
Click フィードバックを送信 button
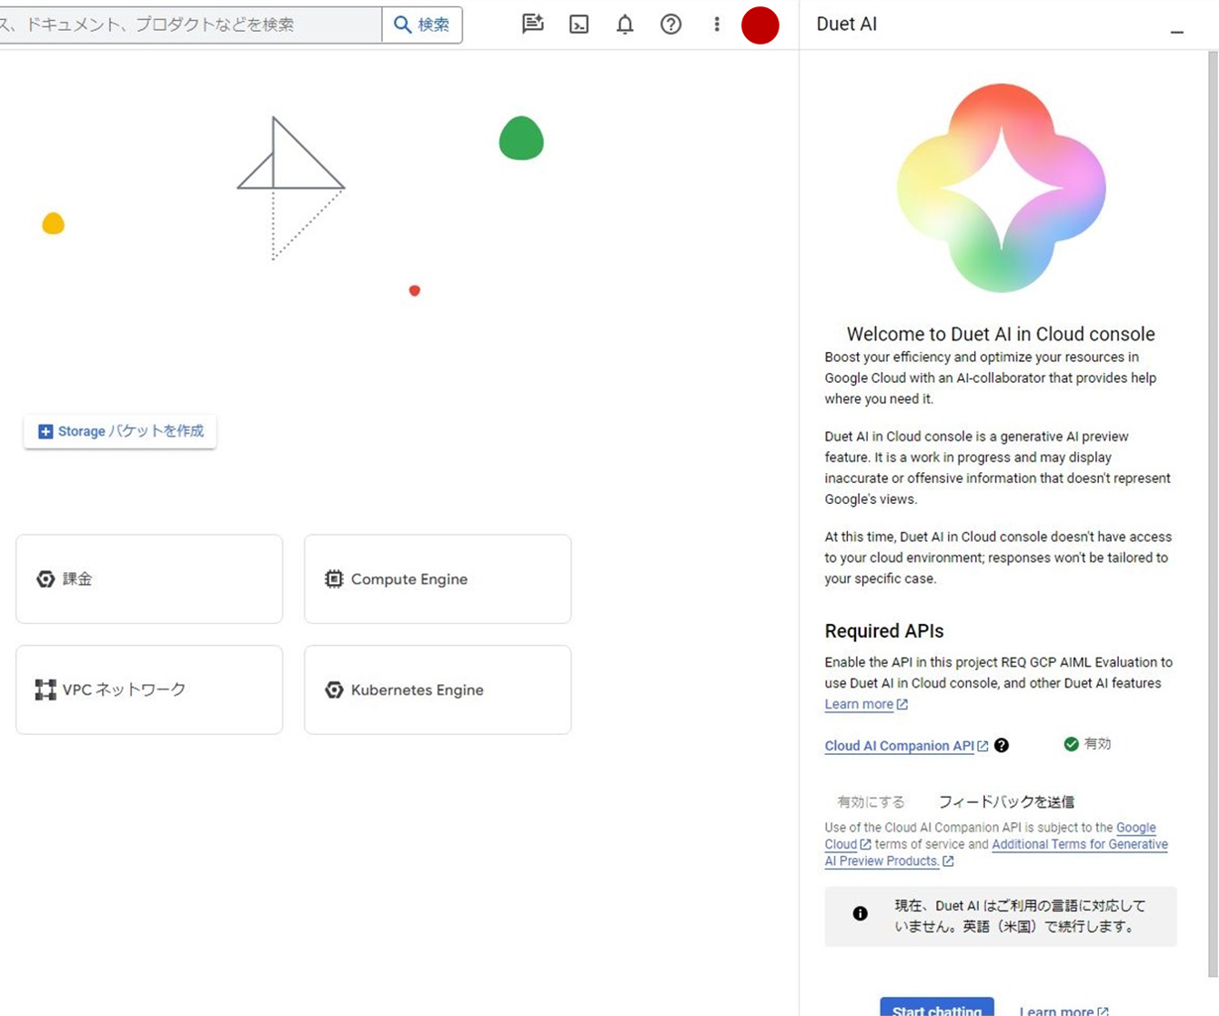tap(1006, 801)
